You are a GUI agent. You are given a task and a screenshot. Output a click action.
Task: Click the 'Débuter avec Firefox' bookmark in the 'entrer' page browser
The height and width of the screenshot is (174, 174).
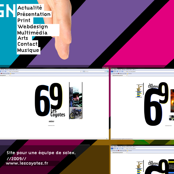5,74
